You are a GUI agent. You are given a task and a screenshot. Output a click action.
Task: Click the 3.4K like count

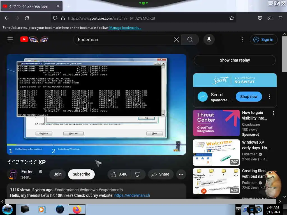(122, 174)
